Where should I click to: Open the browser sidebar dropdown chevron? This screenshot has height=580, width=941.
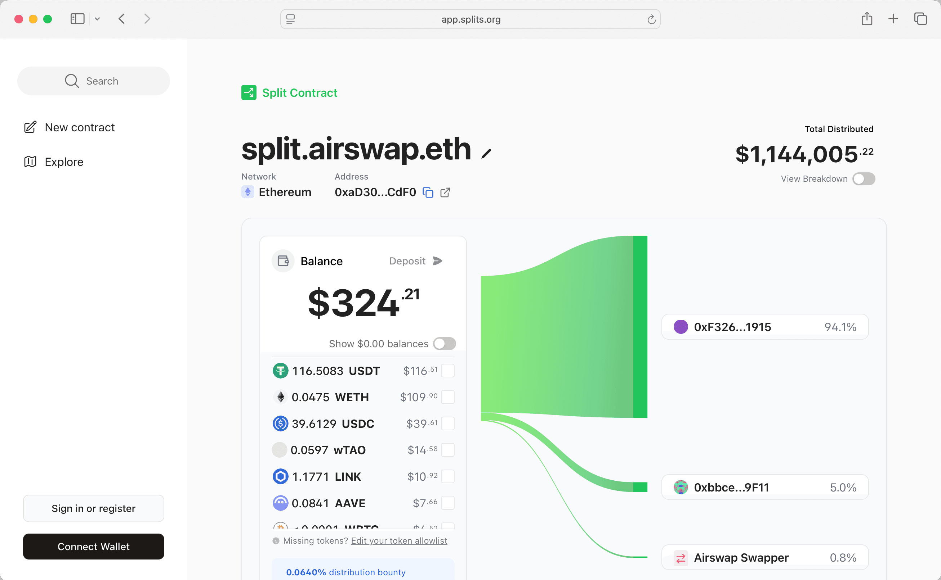(97, 18)
